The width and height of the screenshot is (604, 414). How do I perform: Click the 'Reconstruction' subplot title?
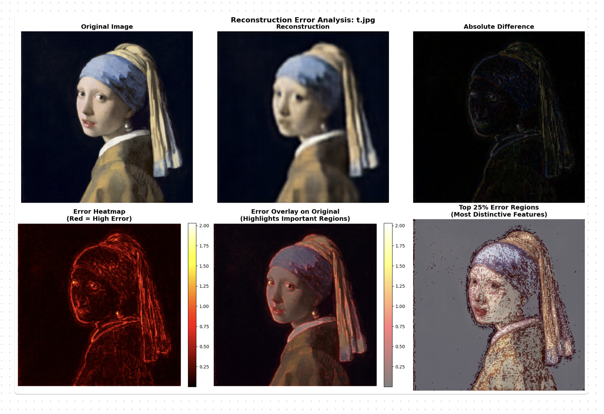(x=303, y=27)
